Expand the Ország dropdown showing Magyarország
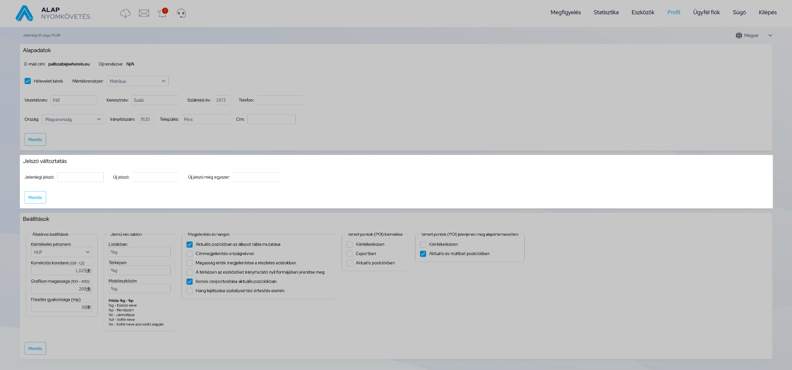The image size is (792, 370). 73,119
